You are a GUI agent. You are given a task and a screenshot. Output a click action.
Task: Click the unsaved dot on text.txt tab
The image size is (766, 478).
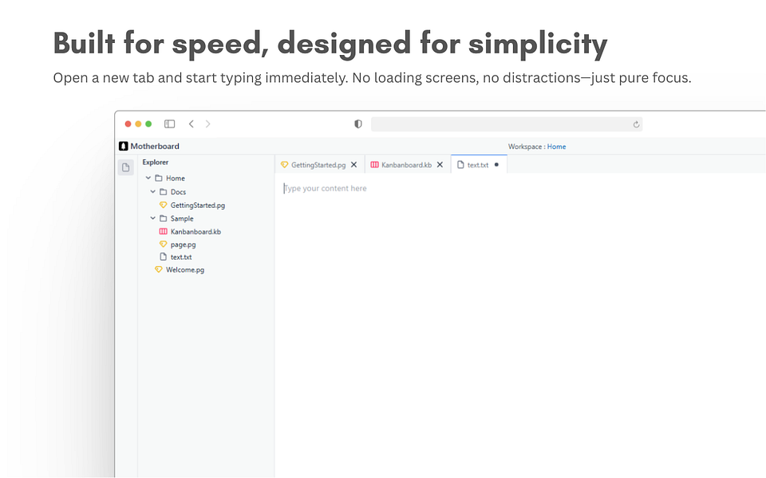tap(496, 165)
